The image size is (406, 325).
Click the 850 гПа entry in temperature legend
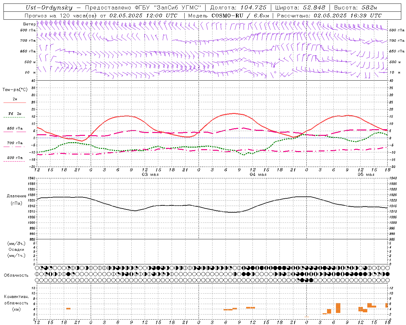[x=15, y=128]
